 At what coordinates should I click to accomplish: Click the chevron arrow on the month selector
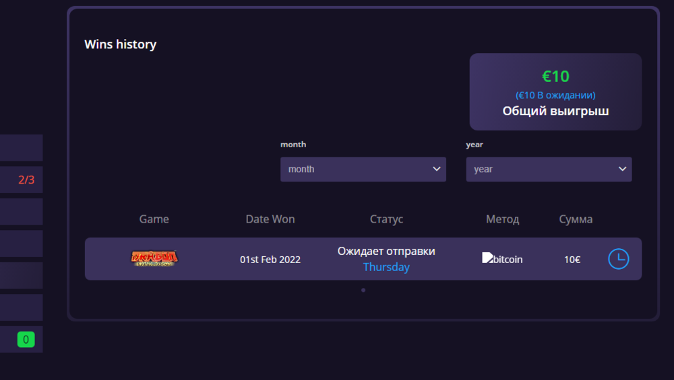point(437,169)
